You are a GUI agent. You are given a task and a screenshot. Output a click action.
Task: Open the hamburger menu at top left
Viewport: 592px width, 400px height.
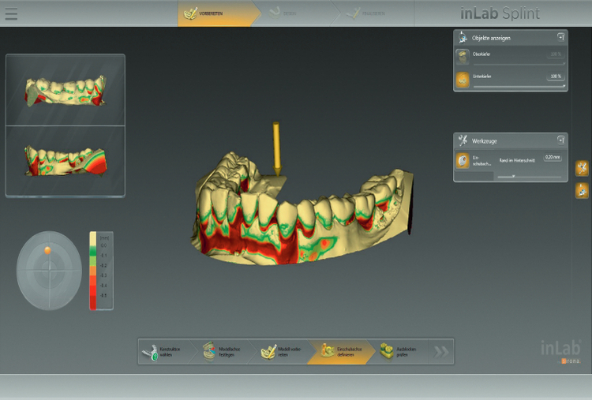(11, 13)
